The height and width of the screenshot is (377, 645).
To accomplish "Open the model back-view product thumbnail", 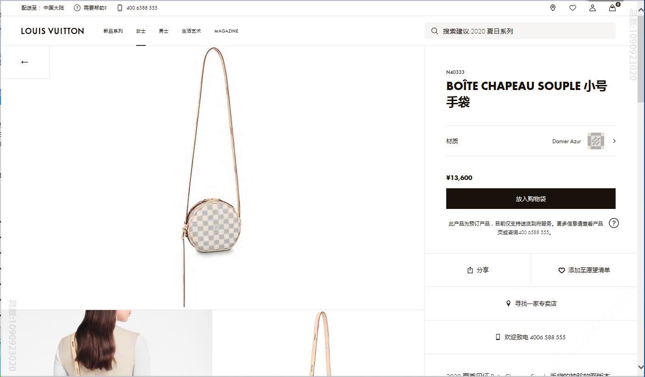I will tap(107, 343).
